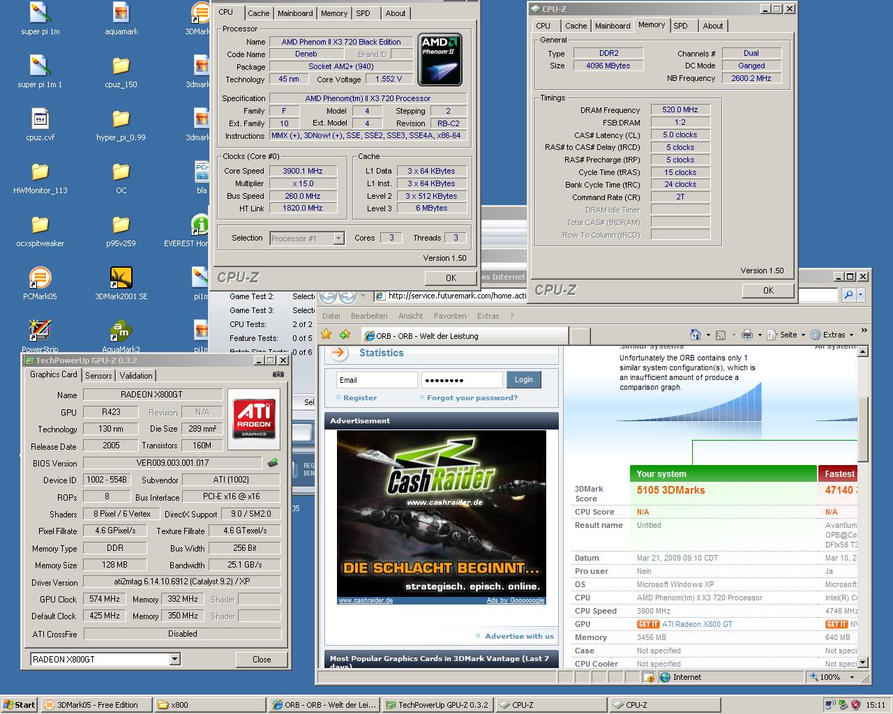Expand the IE Print options arrow
The width and height of the screenshot is (893, 714).
[x=759, y=335]
